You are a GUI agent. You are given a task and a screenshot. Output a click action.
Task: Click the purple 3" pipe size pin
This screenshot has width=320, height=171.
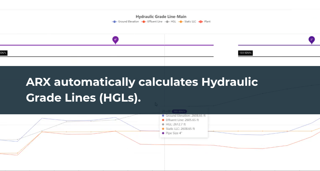312,40
